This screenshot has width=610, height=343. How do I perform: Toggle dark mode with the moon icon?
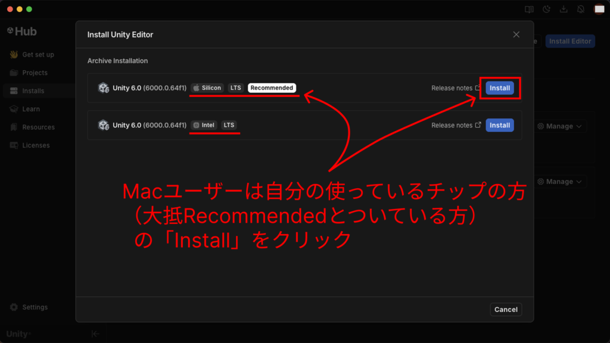point(546,9)
